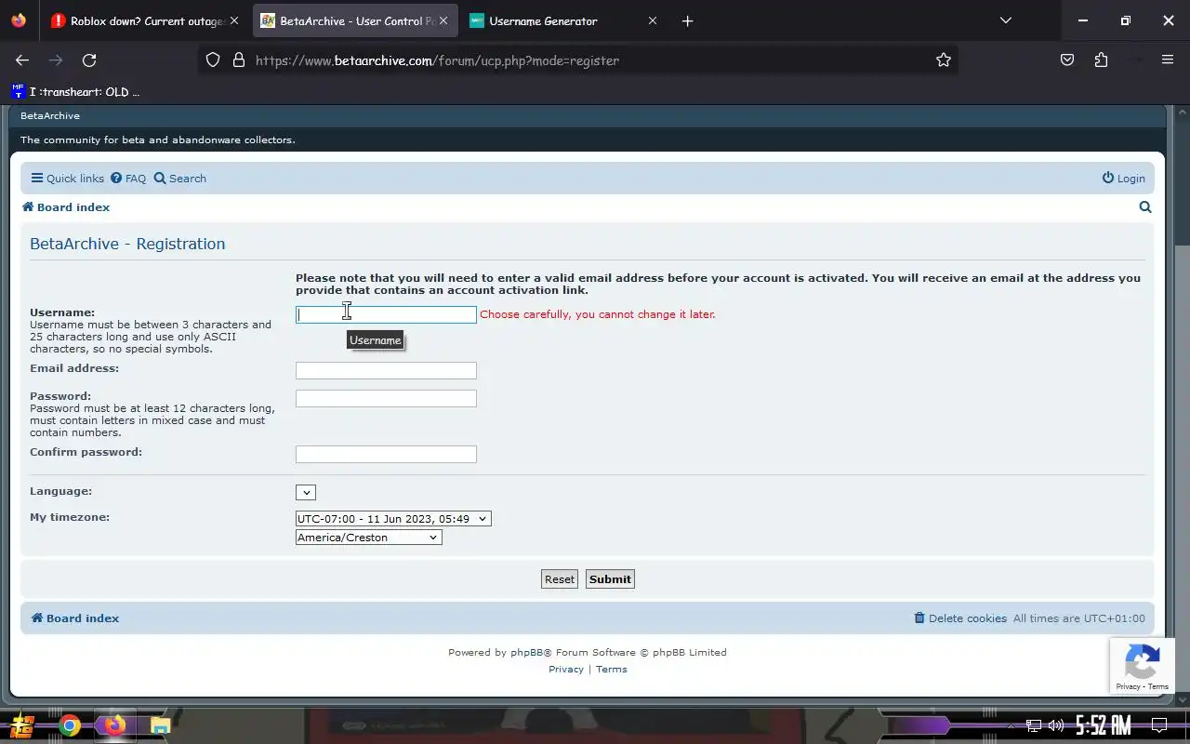Viewport: 1190px width, 744px height.
Task: Open the volume speaker tray icon
Action: [x=1055, y=725]
